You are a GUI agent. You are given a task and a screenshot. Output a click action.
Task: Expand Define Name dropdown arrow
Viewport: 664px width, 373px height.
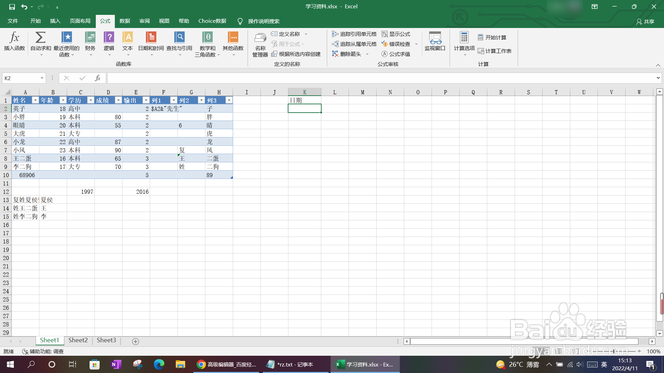306,34
